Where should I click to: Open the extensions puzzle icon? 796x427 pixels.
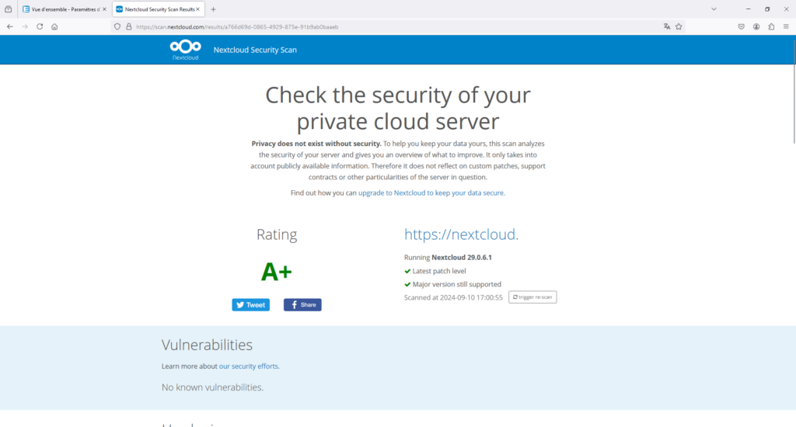771,27
